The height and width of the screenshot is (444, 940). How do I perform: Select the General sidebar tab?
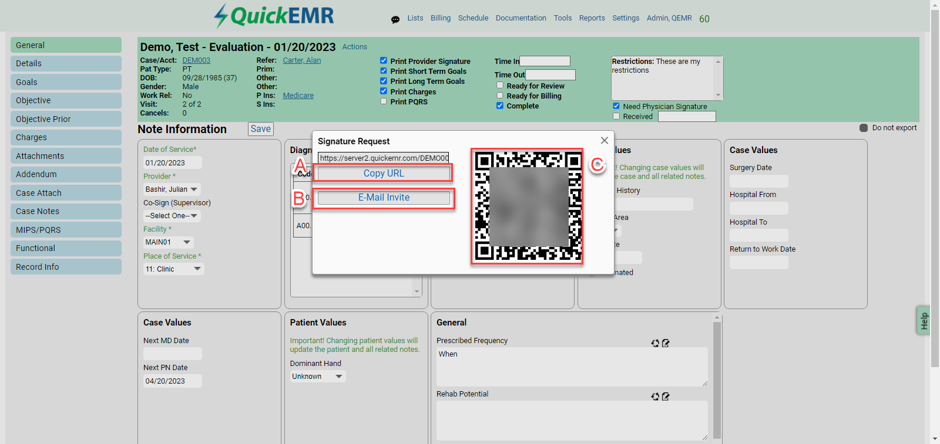tap(66, 45)
